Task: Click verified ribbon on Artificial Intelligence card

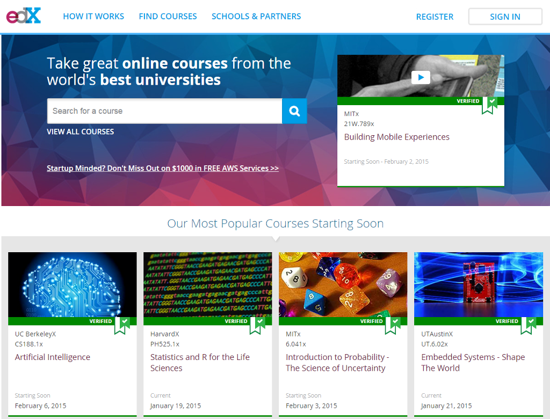Action: pos(122,326)
